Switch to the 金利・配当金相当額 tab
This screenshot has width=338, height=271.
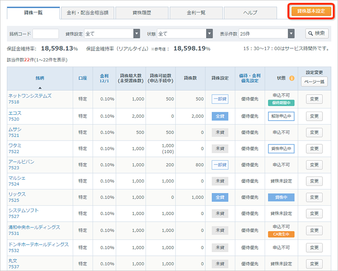coord(87,12)
